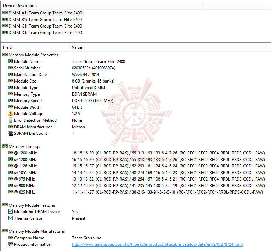The height and width of the screenshot is (251, 271).
Task: Select the 18-16-16-39 timing row
Action: point(169,153)
